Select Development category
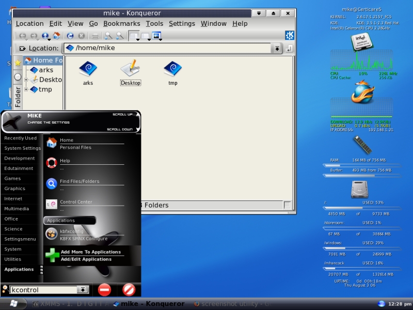 pyautogui.click(x=20, y=158)
